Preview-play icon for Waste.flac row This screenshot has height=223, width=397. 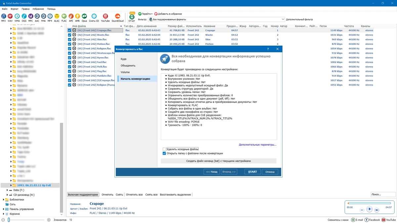point(74,35)
